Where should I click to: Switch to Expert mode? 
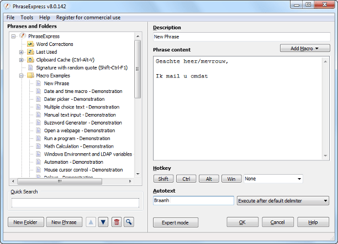(x=176, y=222)
